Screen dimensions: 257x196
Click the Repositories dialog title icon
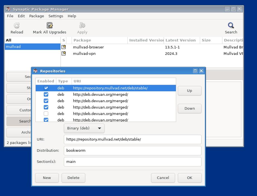(x=35, y=71)
